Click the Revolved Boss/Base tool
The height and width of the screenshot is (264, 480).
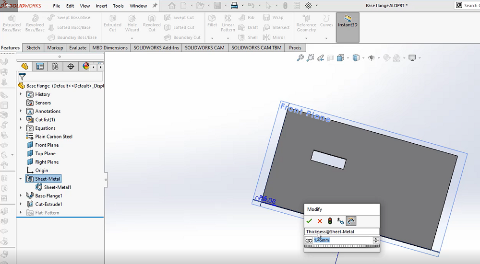(35, 23)
